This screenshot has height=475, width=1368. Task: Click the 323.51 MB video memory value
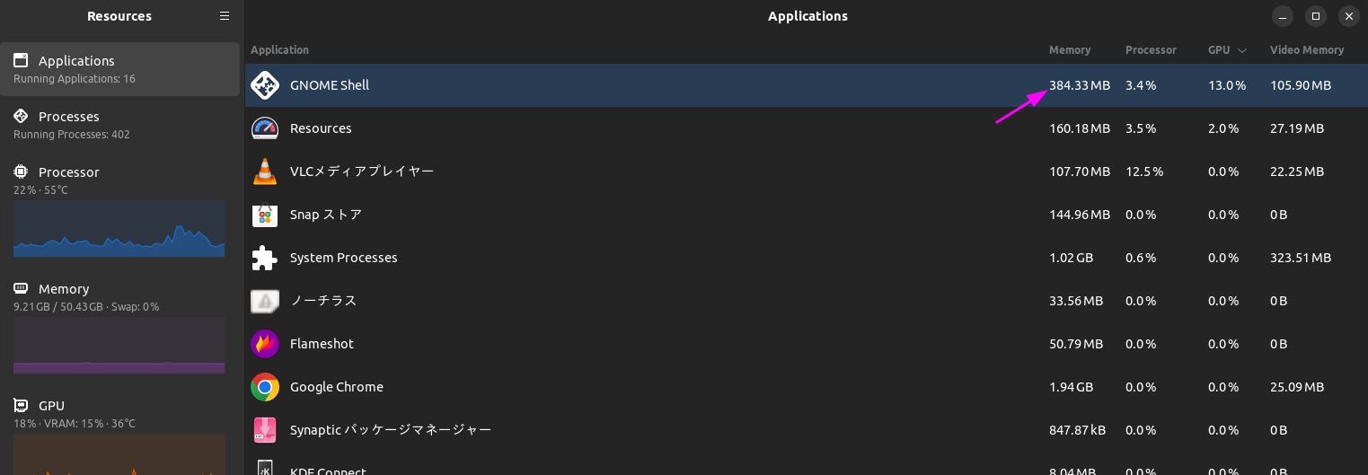pos(1301,258)
